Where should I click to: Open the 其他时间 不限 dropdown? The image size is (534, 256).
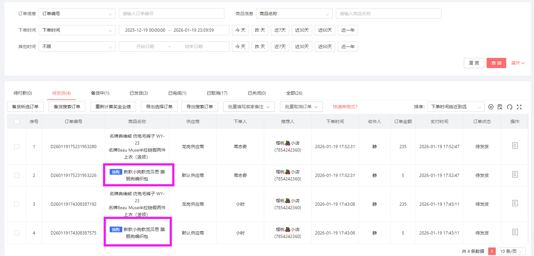(x=77, y=47)
